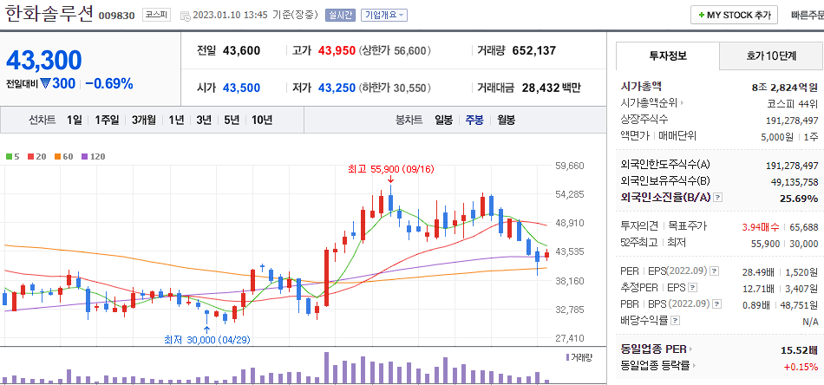
Task: Select the 10년 line chart period
Action: pos(262,120)
